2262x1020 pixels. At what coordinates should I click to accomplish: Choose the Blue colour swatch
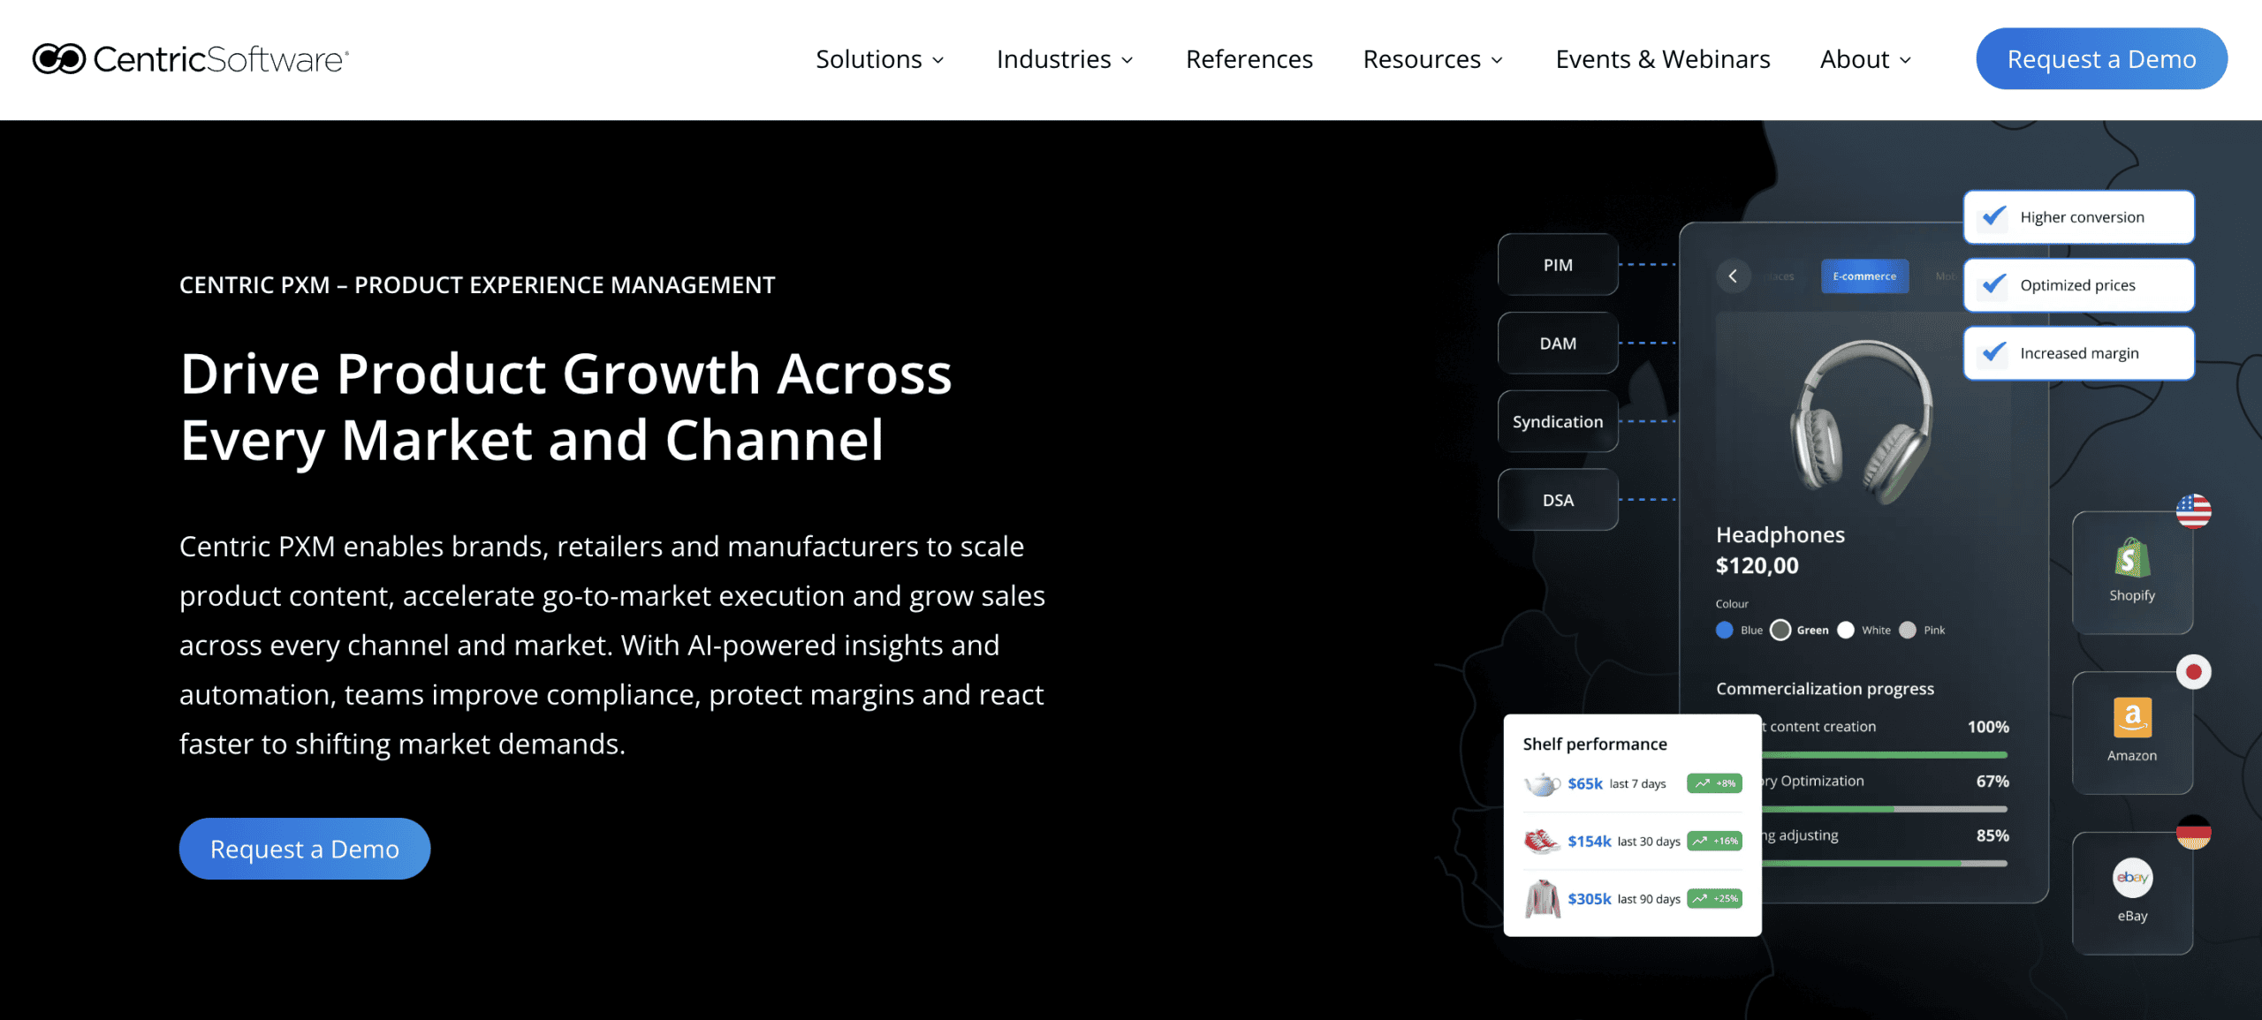(x=1724, y=630)
